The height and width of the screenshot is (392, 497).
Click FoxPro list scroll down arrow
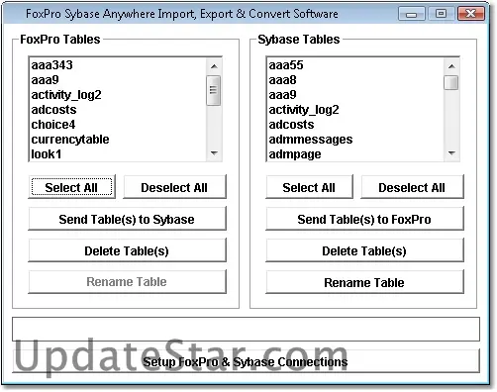point(214,152)
